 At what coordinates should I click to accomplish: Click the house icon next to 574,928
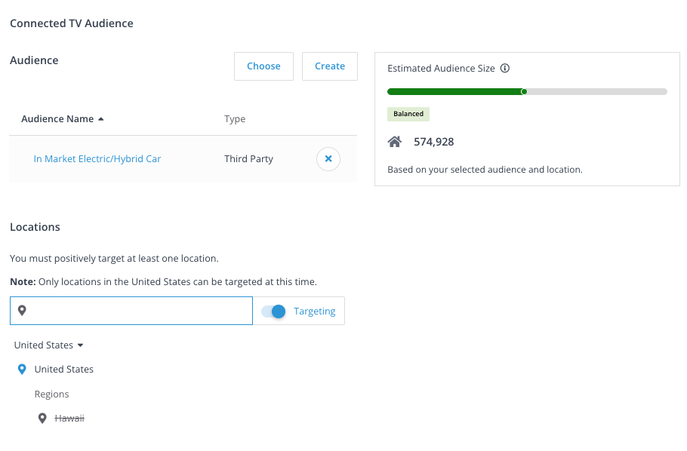tap(394, 142)
